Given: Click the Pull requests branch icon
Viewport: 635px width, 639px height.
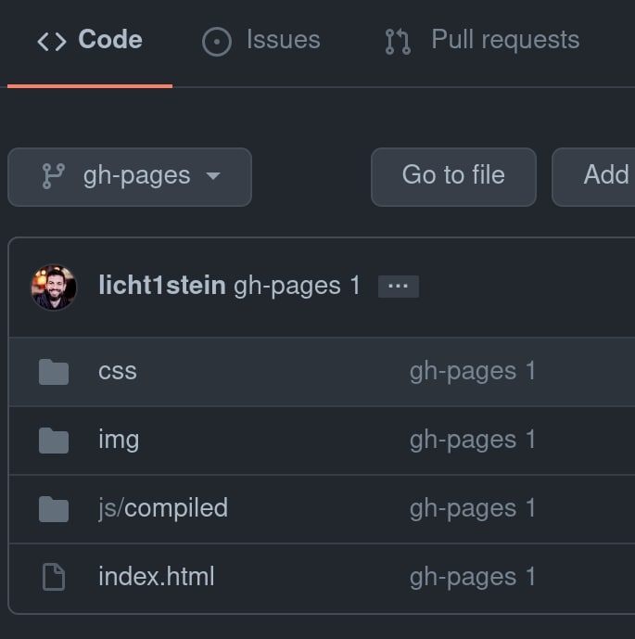Looking at the screenshot, I should (398, 42).
